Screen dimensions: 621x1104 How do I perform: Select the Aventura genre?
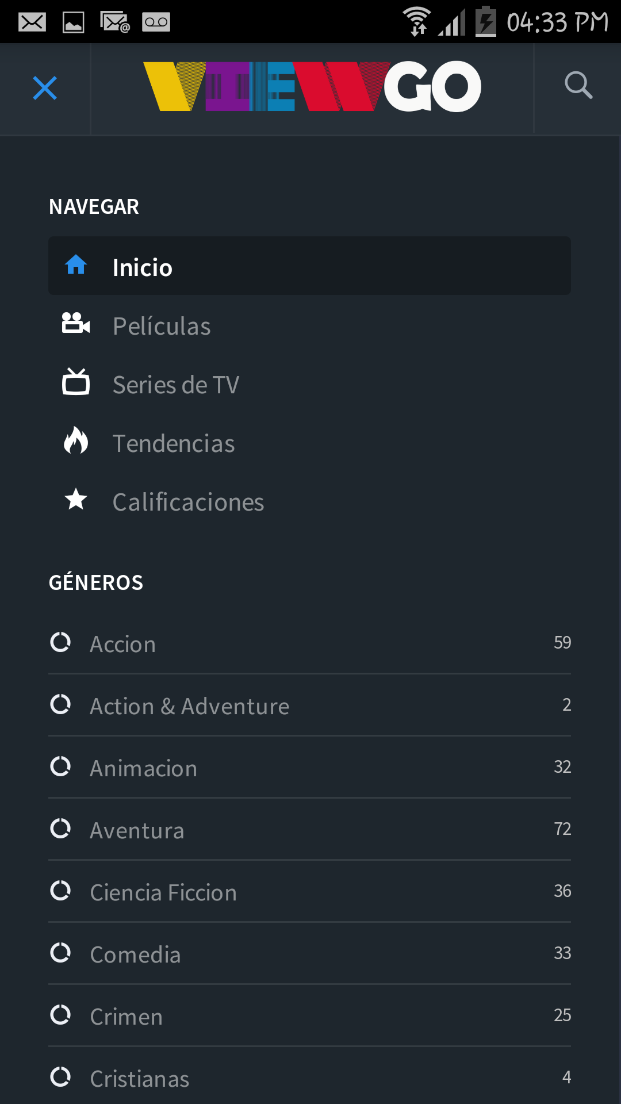[137, 830]
